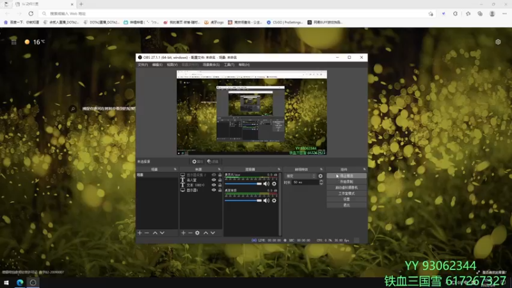The height and width of the screenshot is (288, 512).
Task: Move the selected source up
Action: (205, 233)
